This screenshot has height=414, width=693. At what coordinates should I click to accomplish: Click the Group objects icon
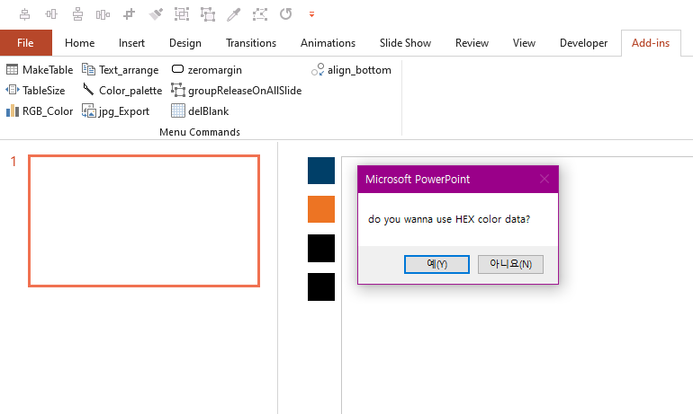pyautogui.click(x=182, y=14)
